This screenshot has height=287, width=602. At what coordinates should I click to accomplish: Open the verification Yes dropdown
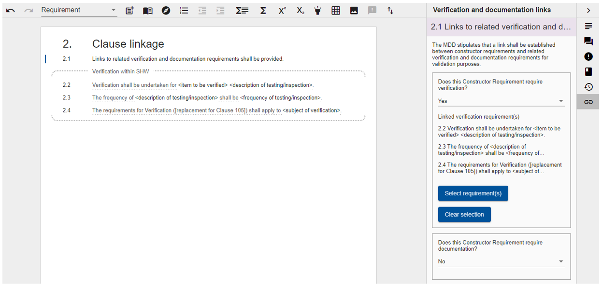(501, 101)
